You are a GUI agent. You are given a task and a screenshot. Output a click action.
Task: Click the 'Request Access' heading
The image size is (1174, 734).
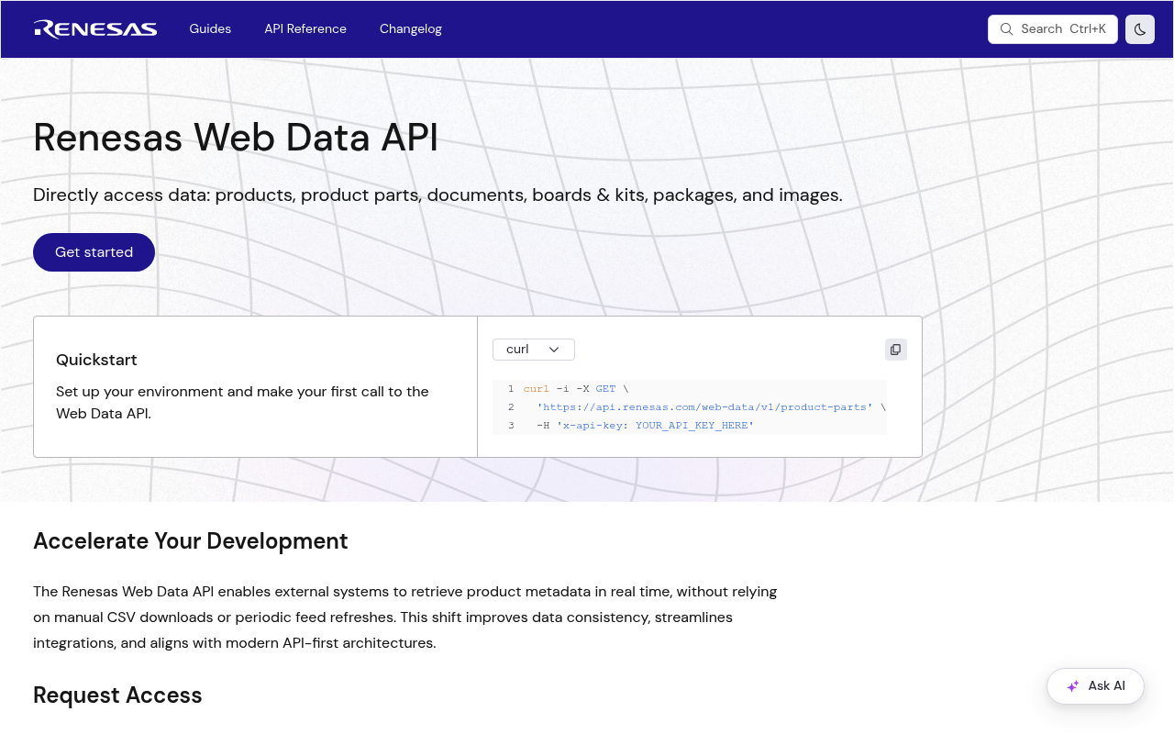(x=117, y=695)
